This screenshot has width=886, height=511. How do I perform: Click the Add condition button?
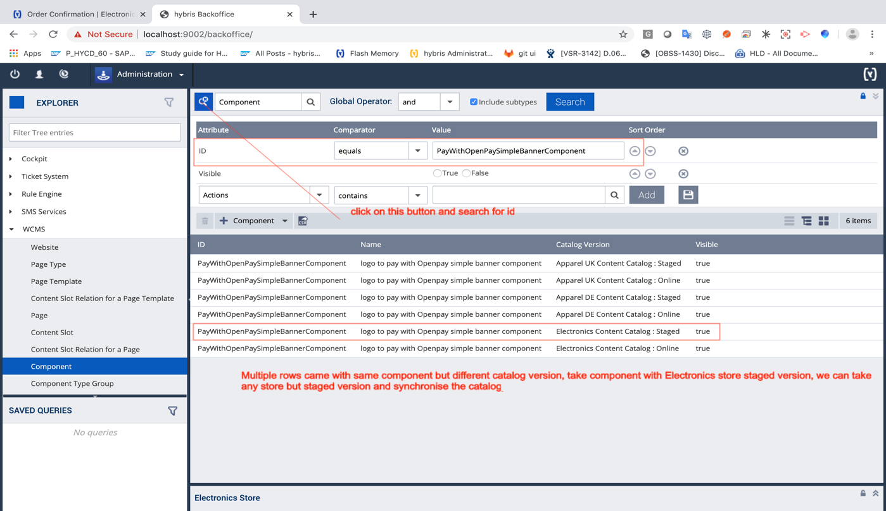pos(646,195)
